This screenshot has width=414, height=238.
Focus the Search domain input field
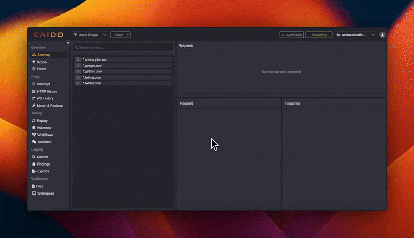(124, 47)
